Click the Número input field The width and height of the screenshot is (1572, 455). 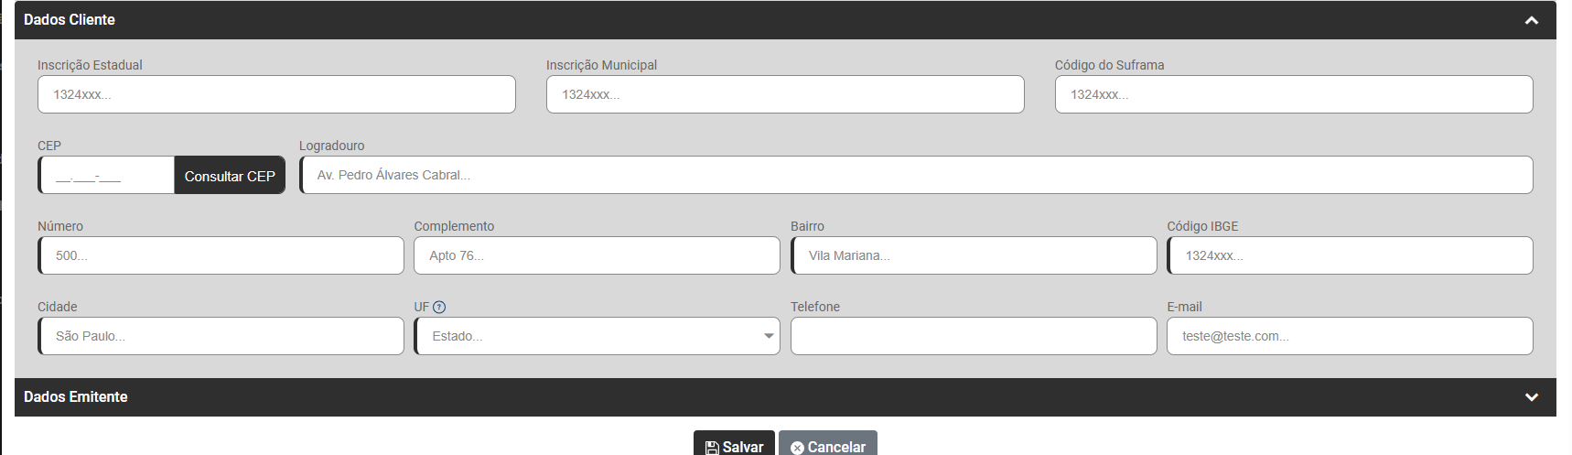pyautogui.click(x=221, y=255)
